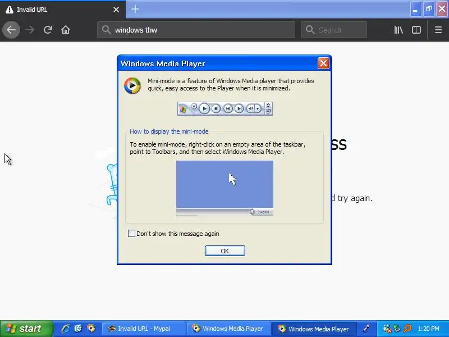449x337 pixels.
Task: Click next track in mini-mode image
Action: coord(239,108)
